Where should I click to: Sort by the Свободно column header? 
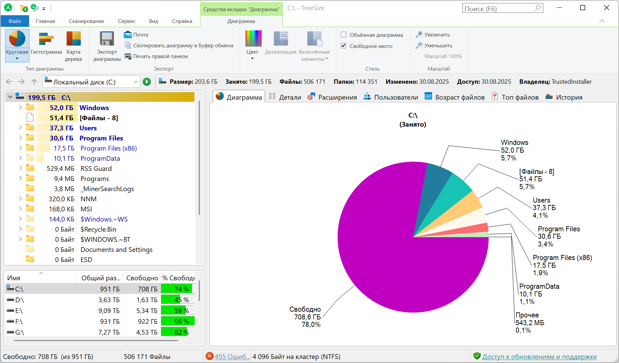pos(141,278)
